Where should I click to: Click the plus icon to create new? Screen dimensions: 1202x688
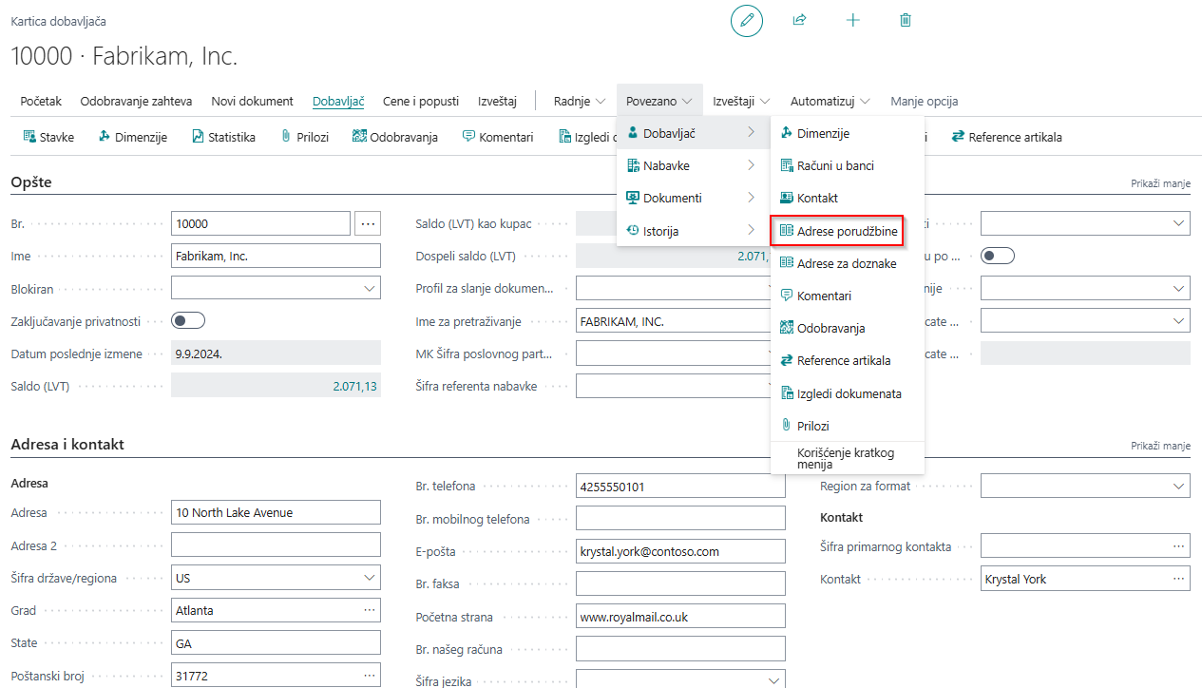point(852,20)
